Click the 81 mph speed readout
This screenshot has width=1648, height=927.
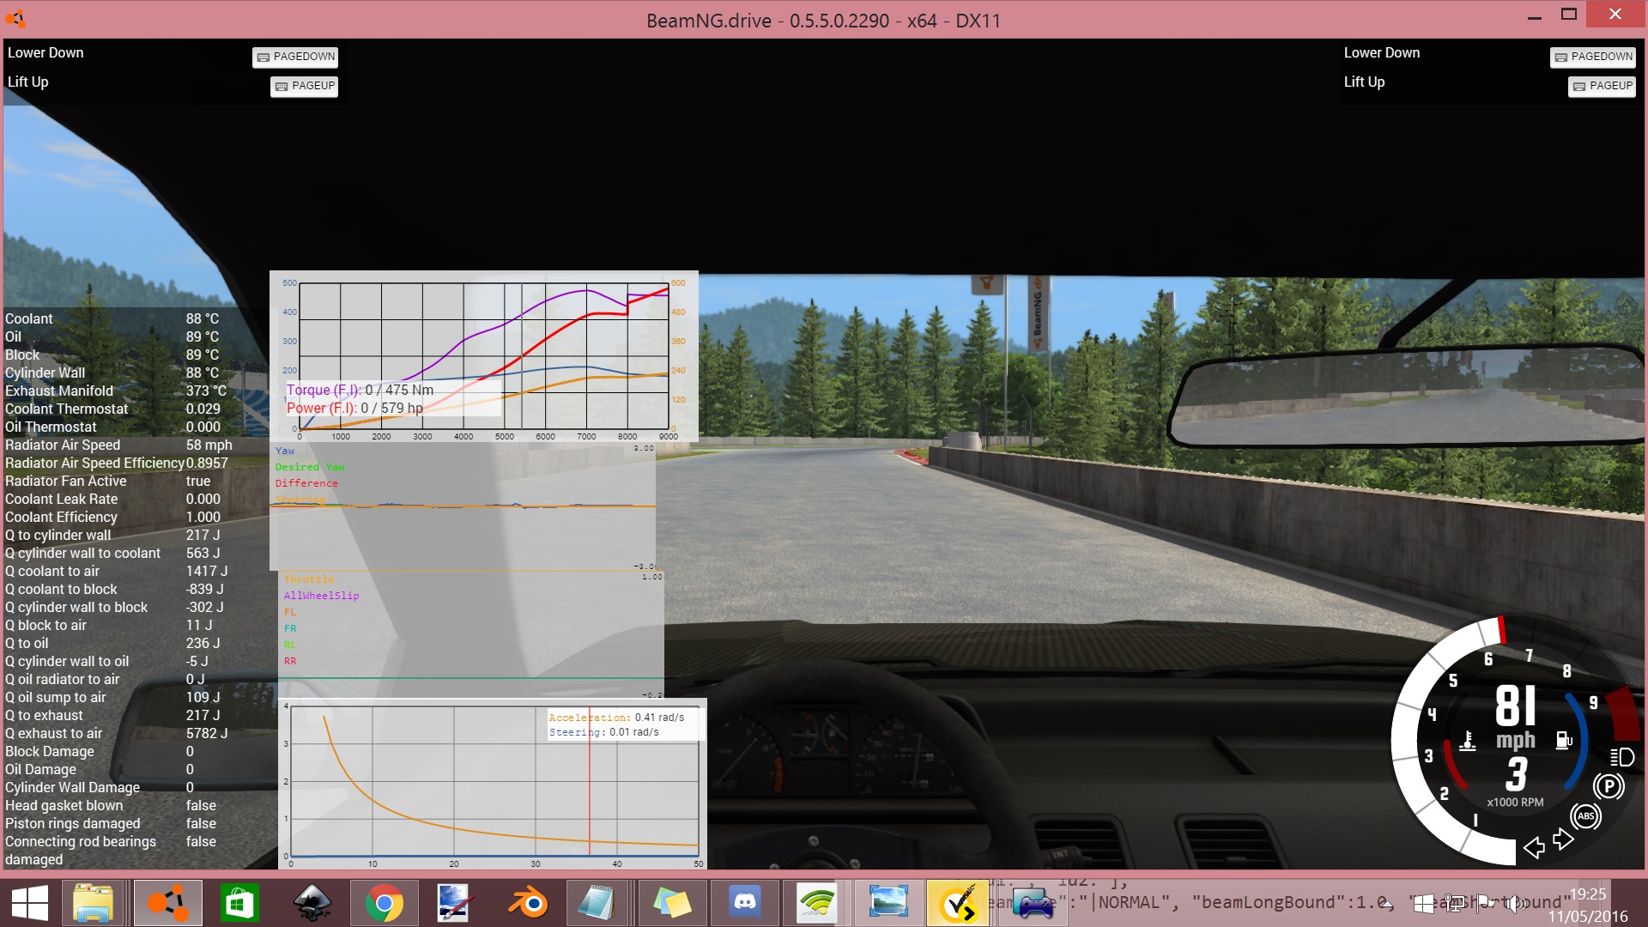[x=1516, y=717]
